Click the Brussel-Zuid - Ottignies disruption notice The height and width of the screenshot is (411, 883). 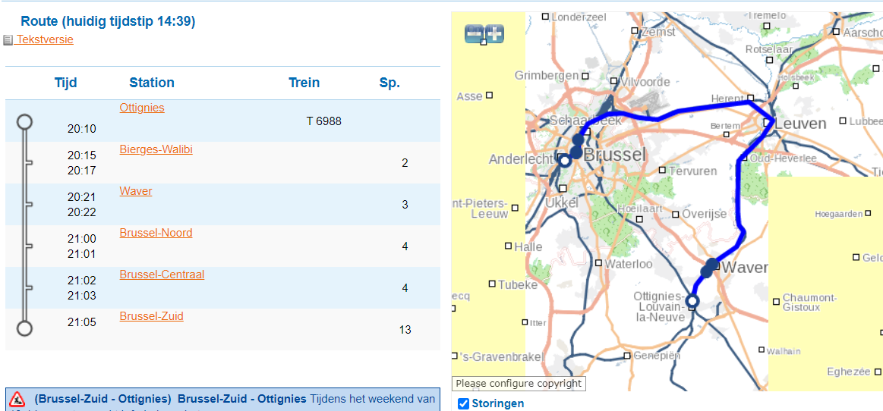(x=102, y=399)
